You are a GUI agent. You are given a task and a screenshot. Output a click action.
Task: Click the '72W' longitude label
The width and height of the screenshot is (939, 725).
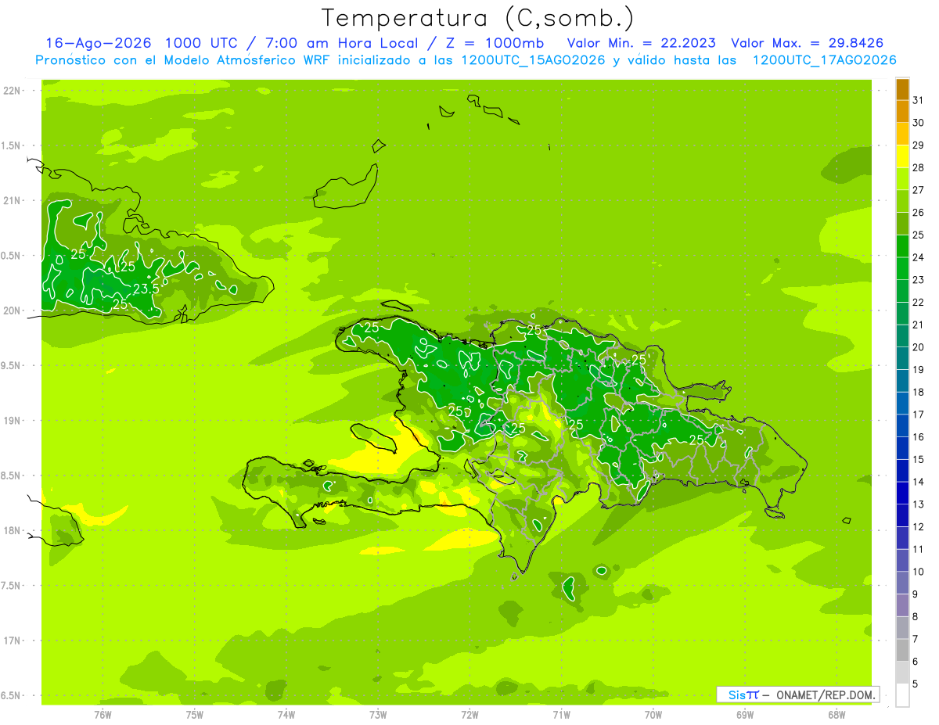[x=469, y=715]
